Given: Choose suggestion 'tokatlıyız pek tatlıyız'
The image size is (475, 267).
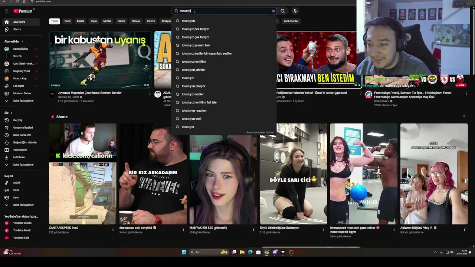Looking at the screenshot, I should tap(224, 29).
